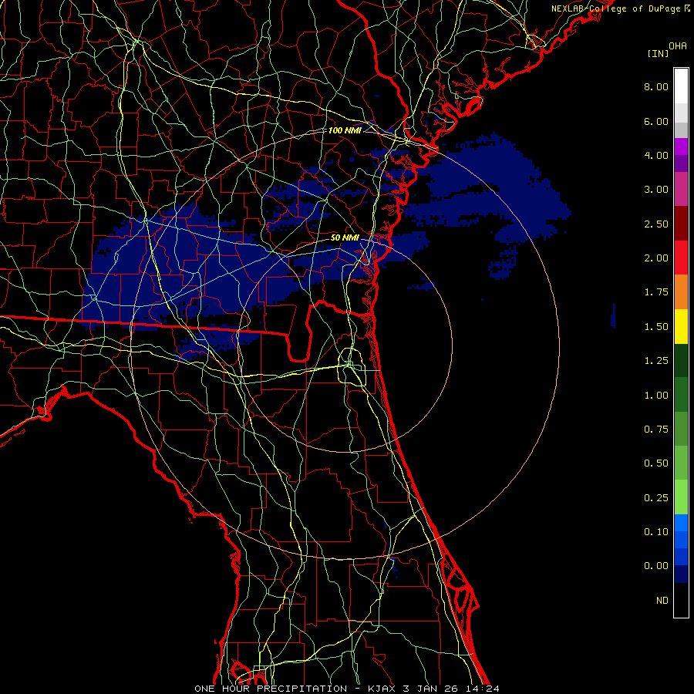Viewport: 694px width, 694px height.
Task: Click the 8.00 scale label
Action: [x=656, y=86]
